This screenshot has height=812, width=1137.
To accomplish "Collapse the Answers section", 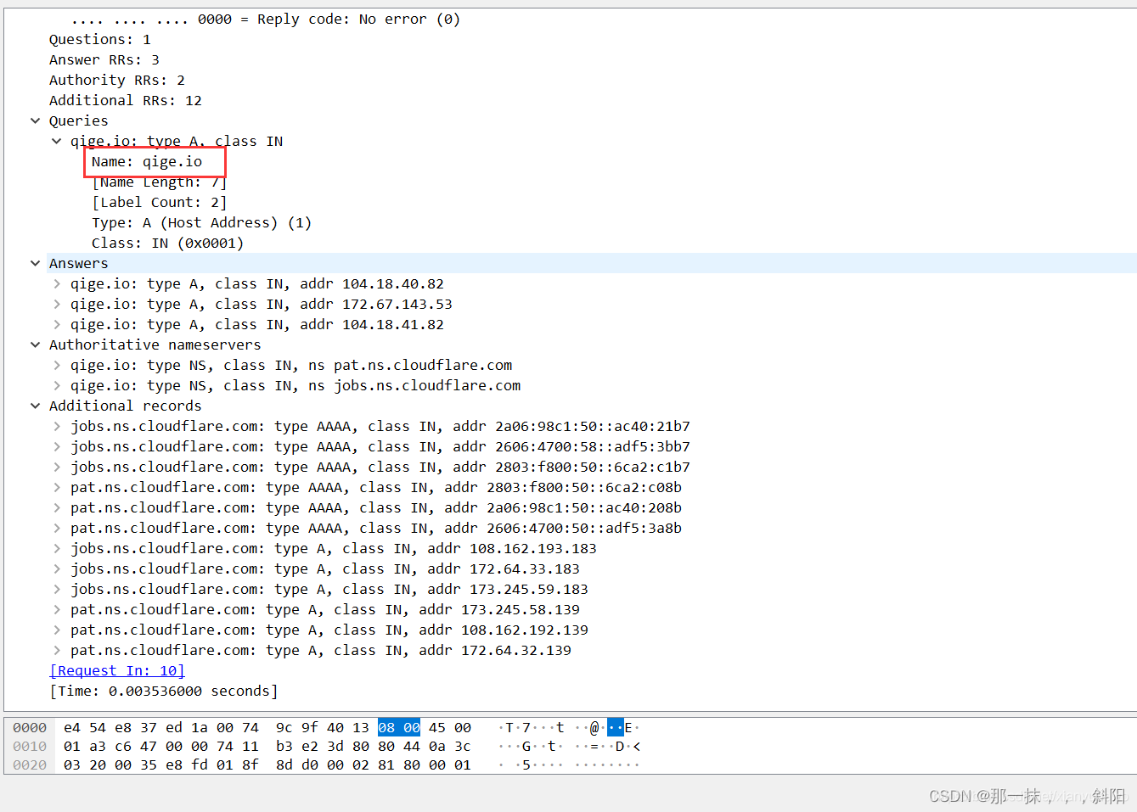I will [x=36, y=263].
